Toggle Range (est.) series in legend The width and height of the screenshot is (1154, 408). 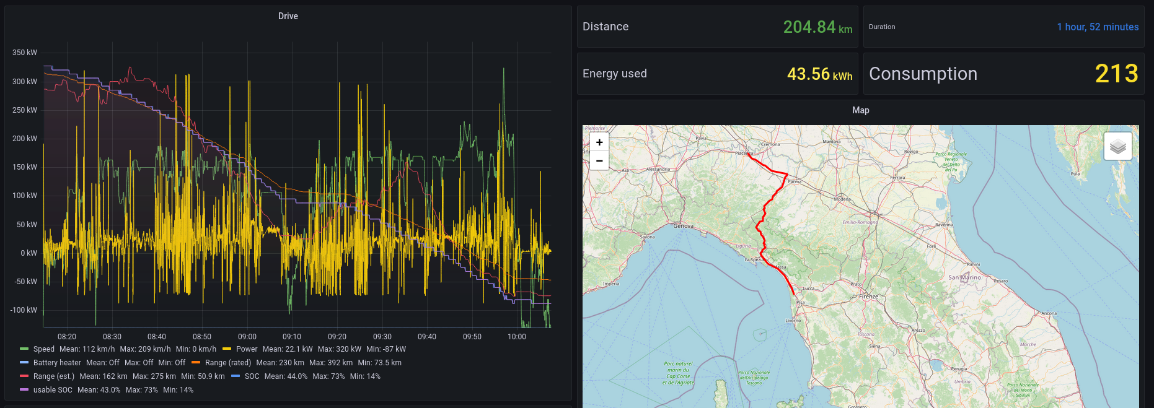pyautogui.click(x=54, y=376)
